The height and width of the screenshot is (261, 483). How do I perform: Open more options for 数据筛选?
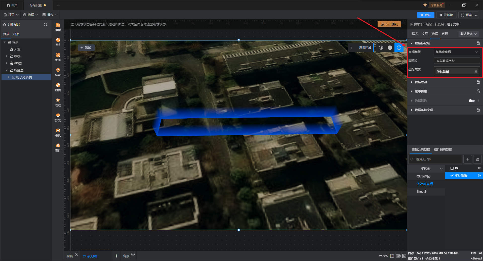pyautogui.click(x=478, y=101)
